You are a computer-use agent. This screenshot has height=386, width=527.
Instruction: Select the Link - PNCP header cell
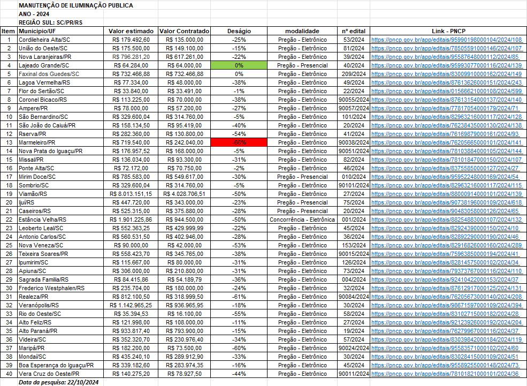(448, 31)
